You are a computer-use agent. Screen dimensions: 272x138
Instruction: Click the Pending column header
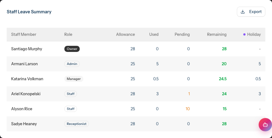click(182, 34)
